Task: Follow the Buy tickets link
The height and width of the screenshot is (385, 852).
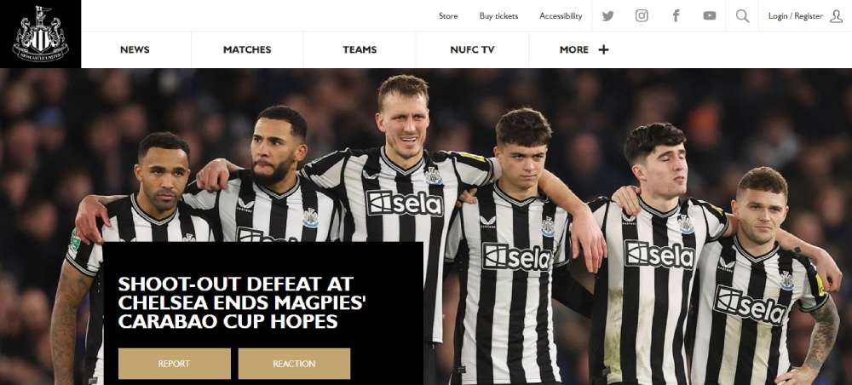Action: pos(498,16)
